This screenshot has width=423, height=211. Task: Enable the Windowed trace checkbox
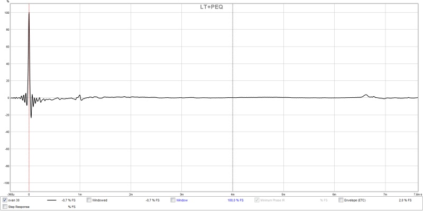[89, 200]
